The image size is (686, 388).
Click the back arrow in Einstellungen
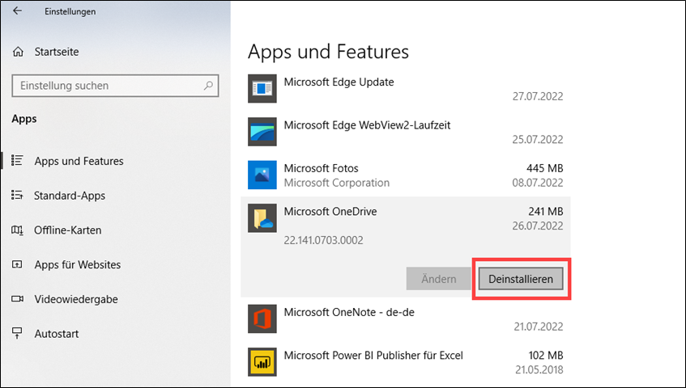click(x=18, y=11)
